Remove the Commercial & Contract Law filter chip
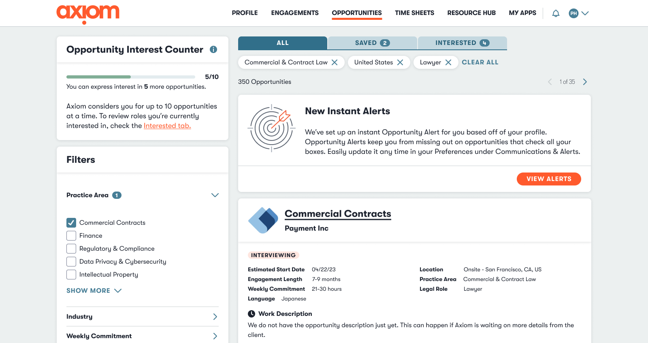Image resolution: width=648 pixels, height=343 pixels. [335, 62]
